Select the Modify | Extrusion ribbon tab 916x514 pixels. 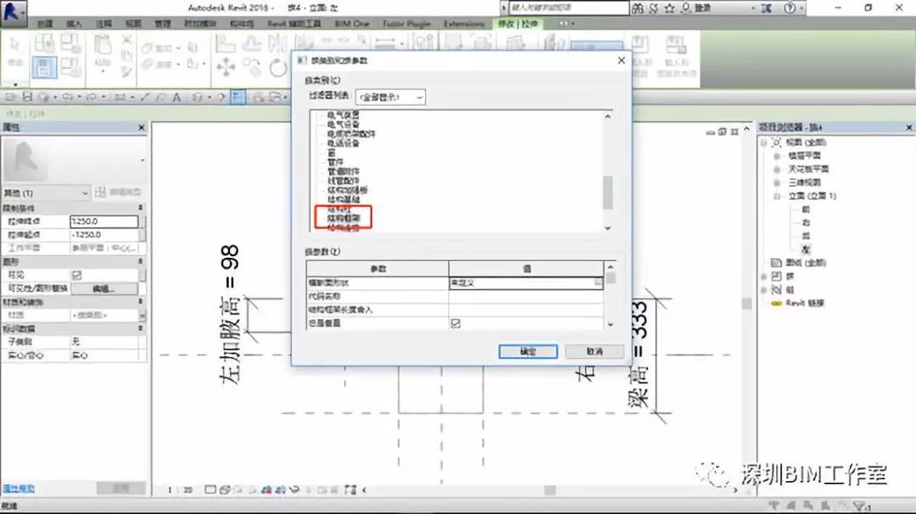pyautogui.click(x=517, y=24)
